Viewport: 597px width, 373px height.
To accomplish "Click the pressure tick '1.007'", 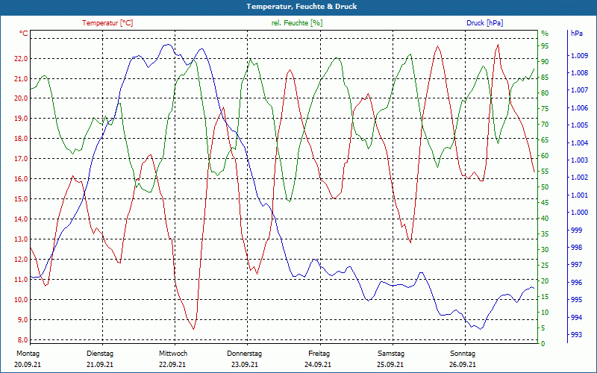I will (580, 90).
